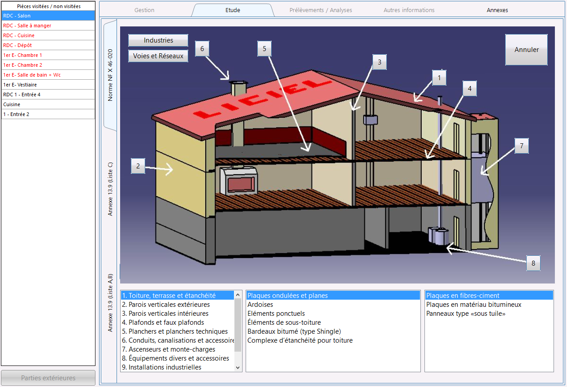Select room RDC 1 - Entrée 4
567x387 pixels.
48,95
